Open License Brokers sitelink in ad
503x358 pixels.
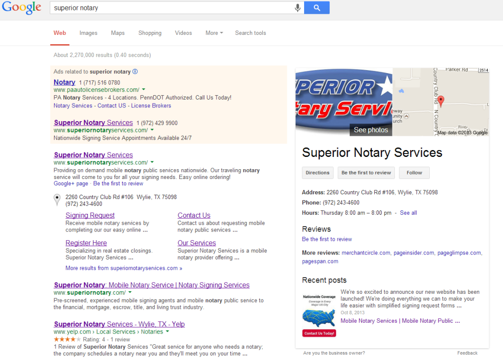[151, 105]
